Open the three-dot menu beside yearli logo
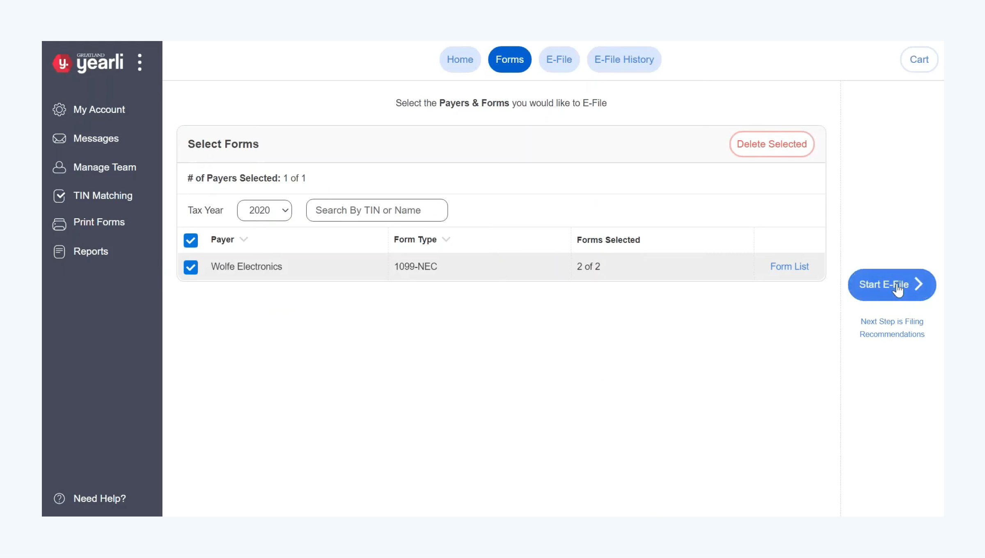This screenshot has height=558, width=985. (x=140, y=62)
